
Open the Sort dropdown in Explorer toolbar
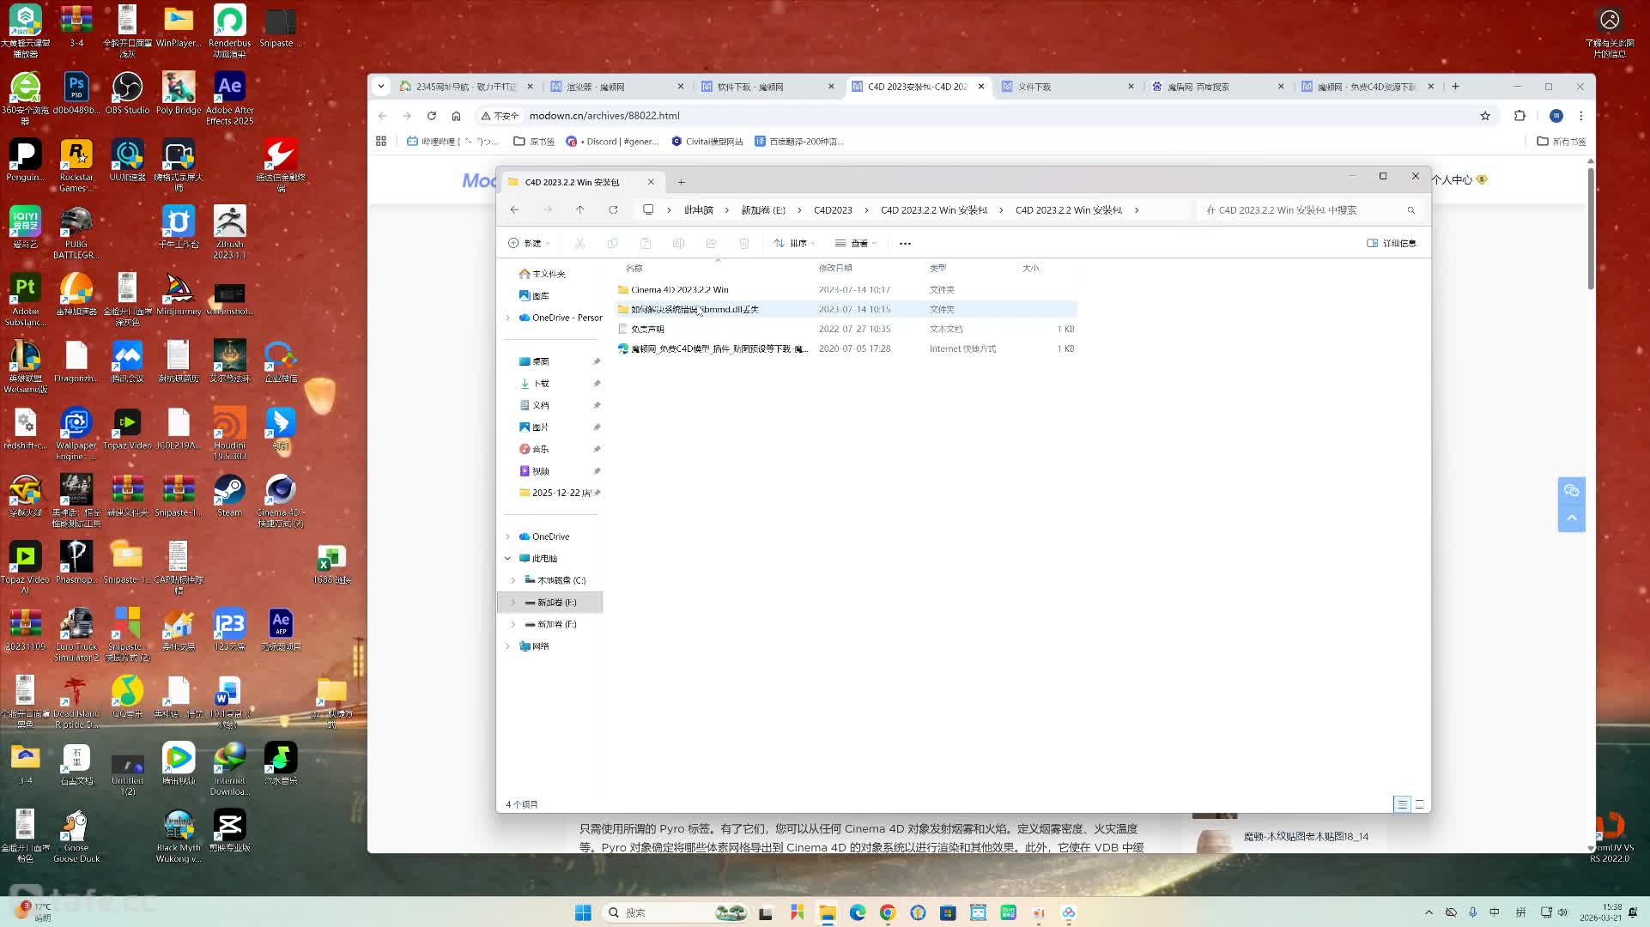(794, 243)
